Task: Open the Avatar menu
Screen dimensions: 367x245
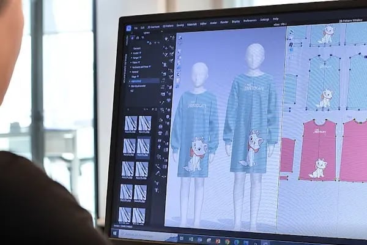Action: pyautogui.click(x=213, y=23)
